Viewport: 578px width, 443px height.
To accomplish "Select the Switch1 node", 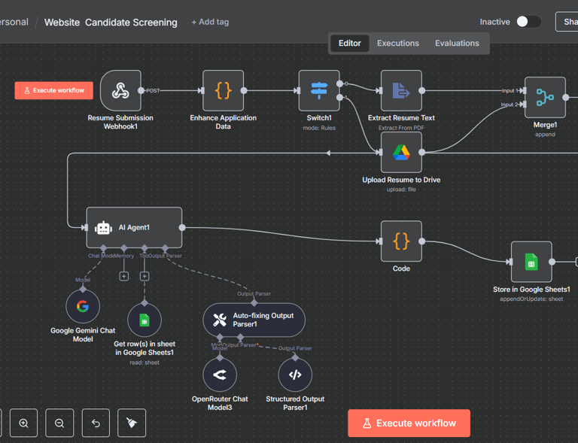I will point(319,90).
